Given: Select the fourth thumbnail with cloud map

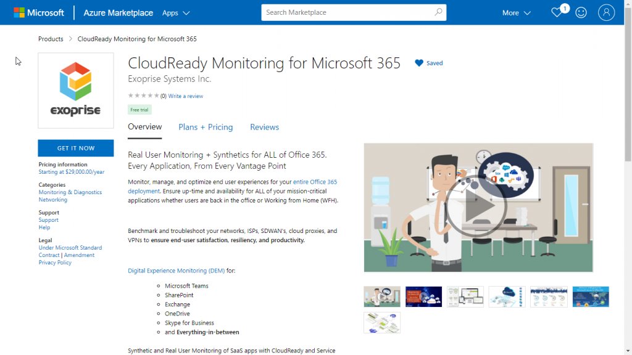Looking at the screenshot, I should 507,296.
